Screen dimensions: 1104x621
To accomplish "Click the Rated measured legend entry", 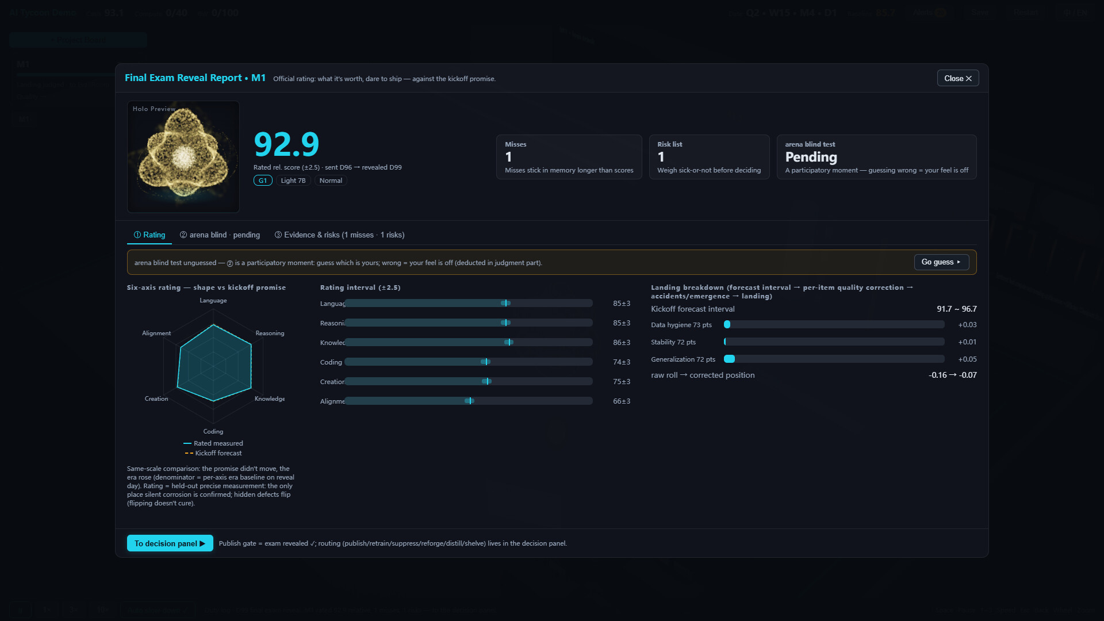I will [213, 443].
